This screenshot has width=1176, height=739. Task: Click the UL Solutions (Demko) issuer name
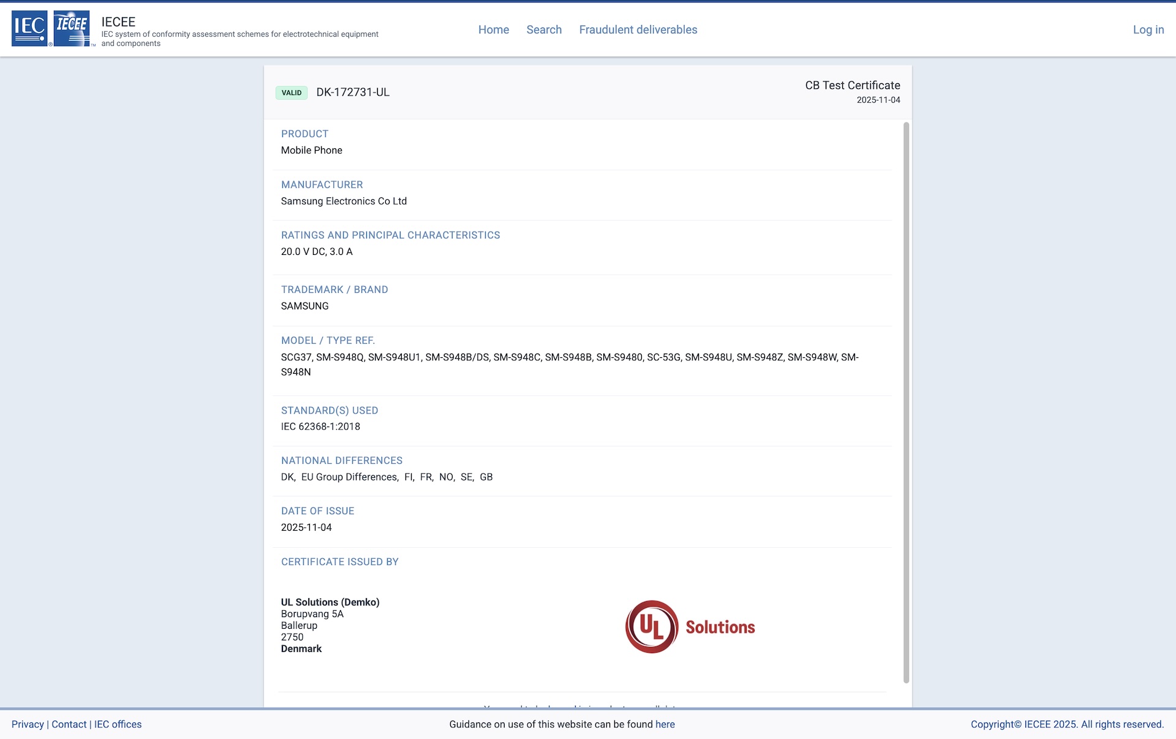click(x=330, y=602)
